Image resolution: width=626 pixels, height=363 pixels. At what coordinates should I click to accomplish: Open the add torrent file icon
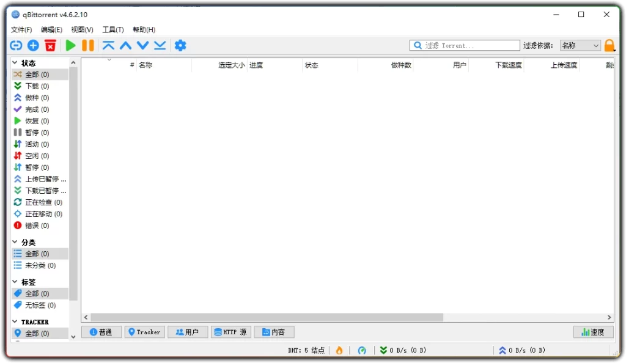(33, 45)
